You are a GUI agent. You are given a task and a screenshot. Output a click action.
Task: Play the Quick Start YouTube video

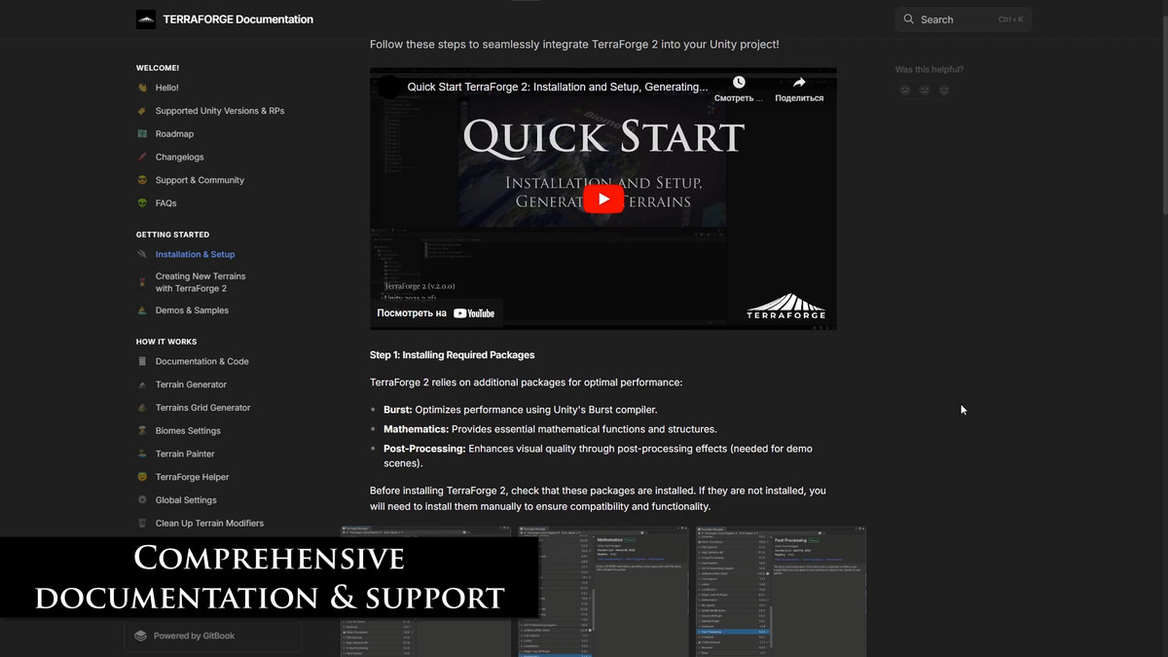[603, 199]
